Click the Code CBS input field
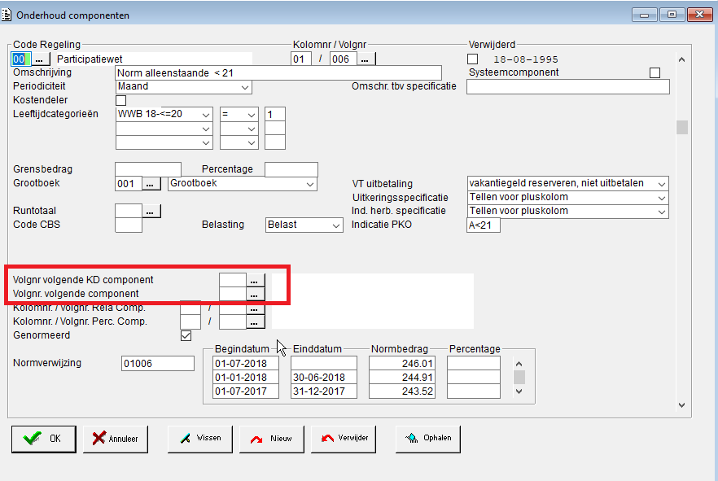The height and width of the screenshot is (481, 718). [x=129, y=225]
